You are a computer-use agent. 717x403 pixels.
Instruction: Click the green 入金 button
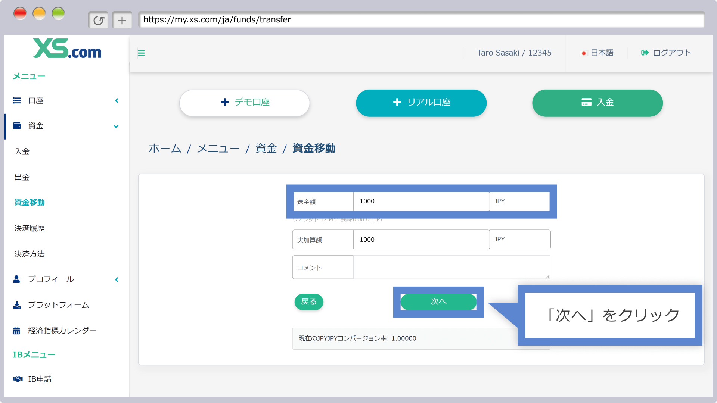597,103
